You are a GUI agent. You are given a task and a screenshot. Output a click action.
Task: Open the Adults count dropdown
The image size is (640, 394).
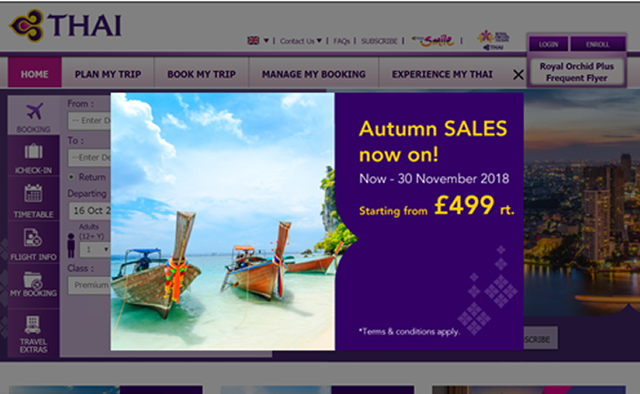tap(95, 249)
